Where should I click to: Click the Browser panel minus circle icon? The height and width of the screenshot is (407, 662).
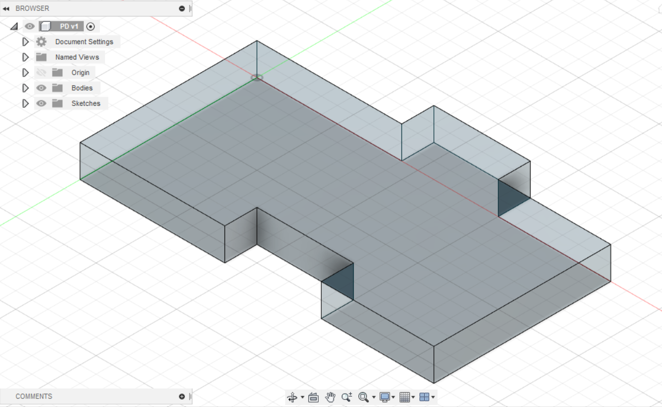point(182,9)
